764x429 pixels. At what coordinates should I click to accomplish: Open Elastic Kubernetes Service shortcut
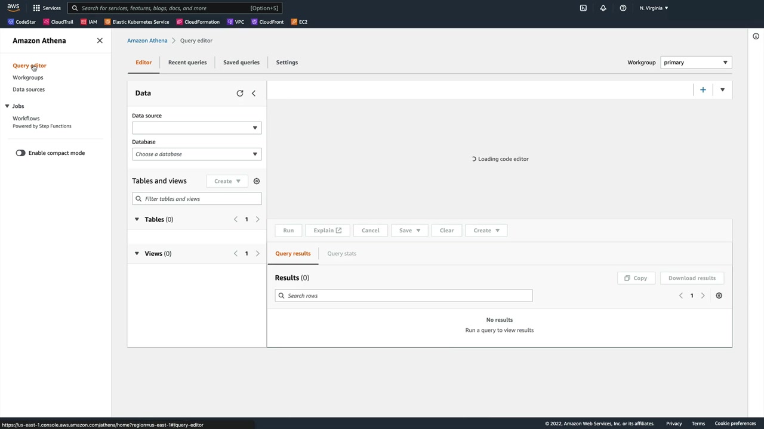tap(137, 22)
